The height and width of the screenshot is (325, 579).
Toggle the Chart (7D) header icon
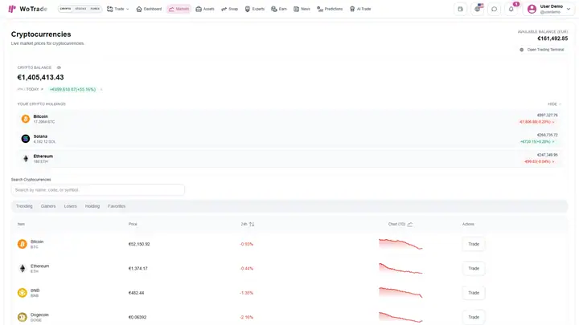pyautogui.click(x=410, y=224)
